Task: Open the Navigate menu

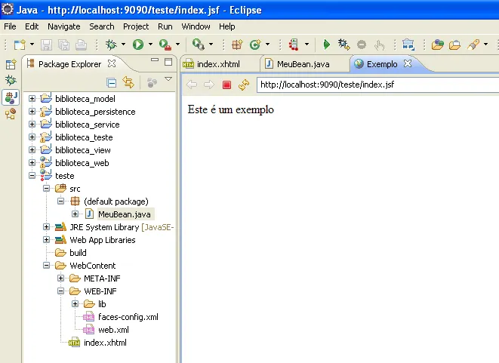Action: tap(64, 26)
